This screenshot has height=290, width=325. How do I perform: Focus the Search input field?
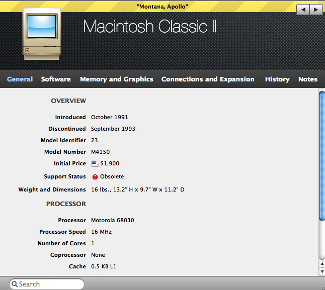[x=47, y=284]
